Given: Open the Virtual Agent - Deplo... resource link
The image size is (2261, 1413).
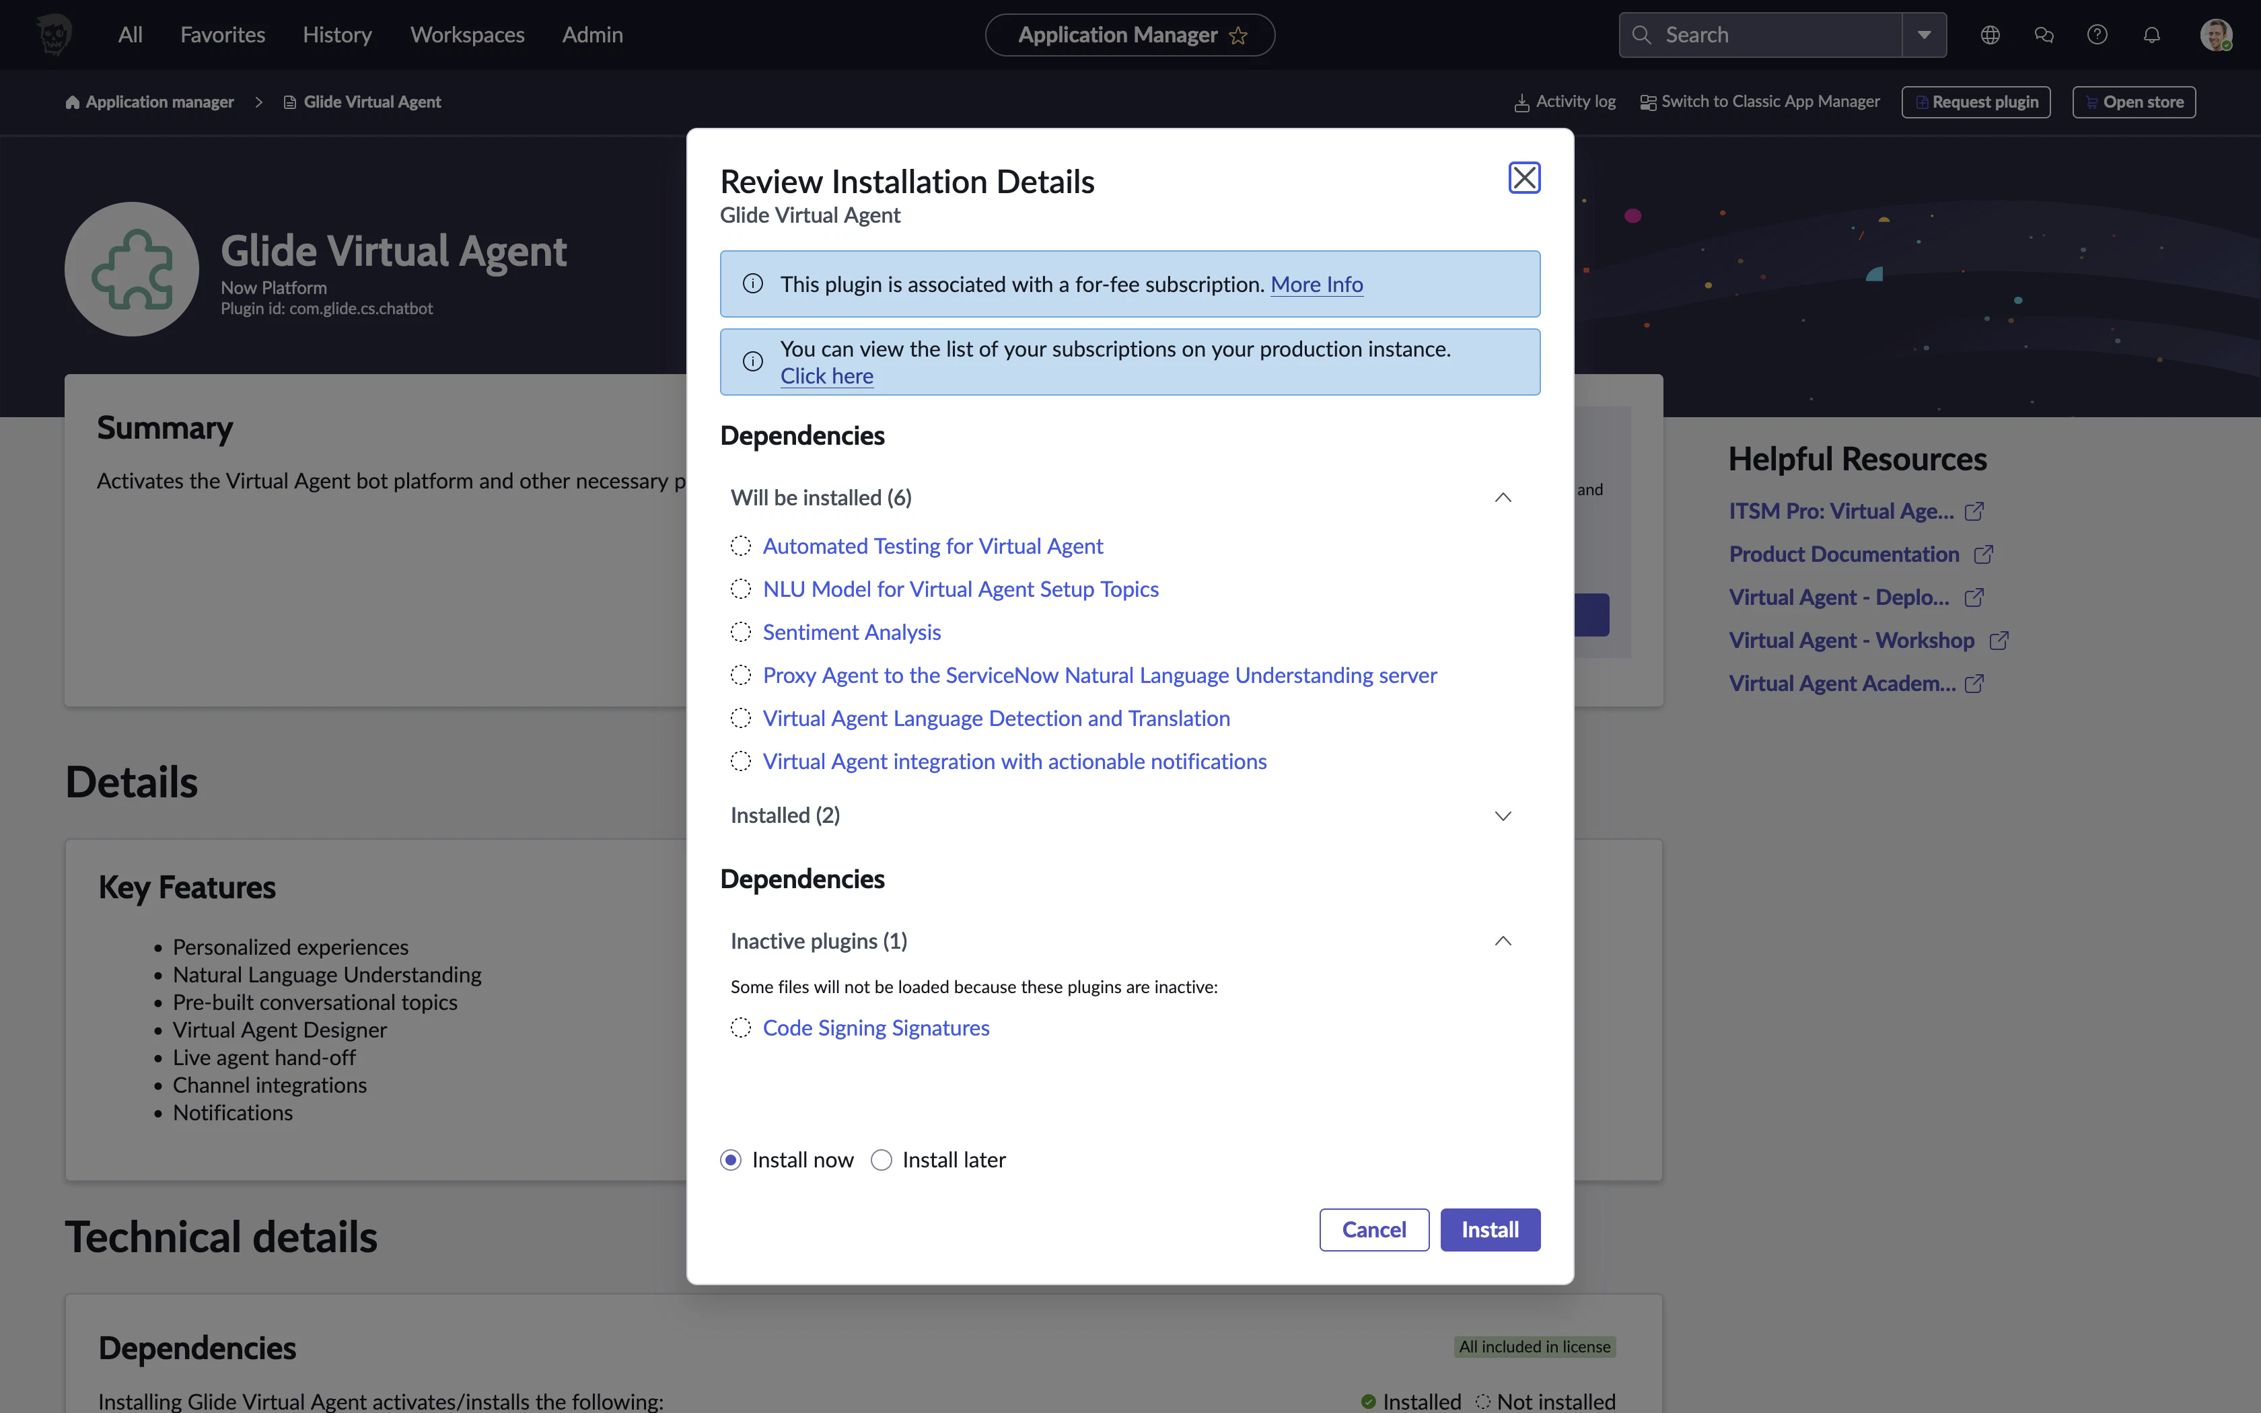Looking at the screenshot, I should point(1838,597).
